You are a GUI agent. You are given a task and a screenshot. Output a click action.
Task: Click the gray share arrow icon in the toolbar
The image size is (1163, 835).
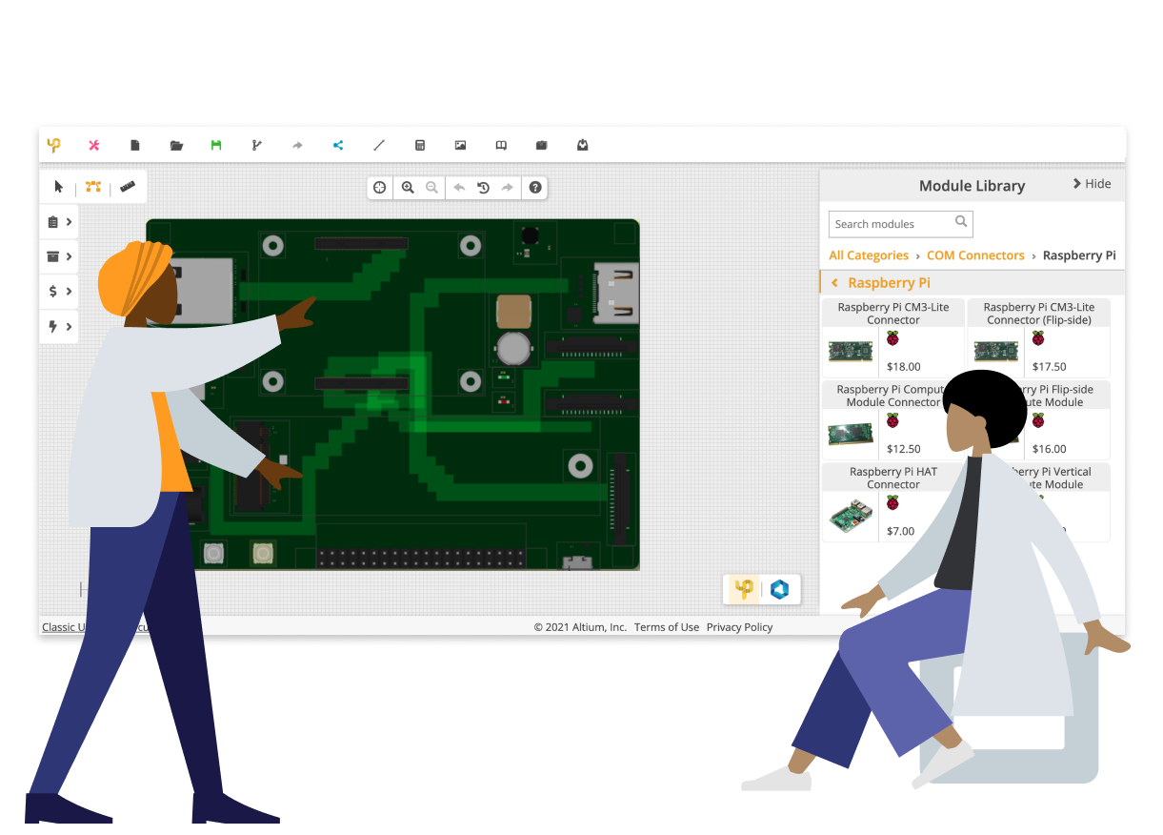[x=297, y=145]
